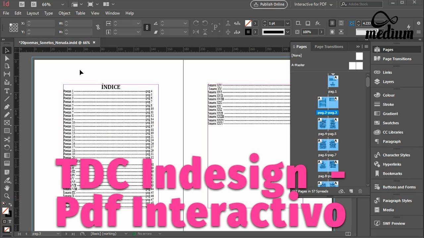
Task: Select the Pencil tool
Action: pyautogui.click(x=7, y=115)
